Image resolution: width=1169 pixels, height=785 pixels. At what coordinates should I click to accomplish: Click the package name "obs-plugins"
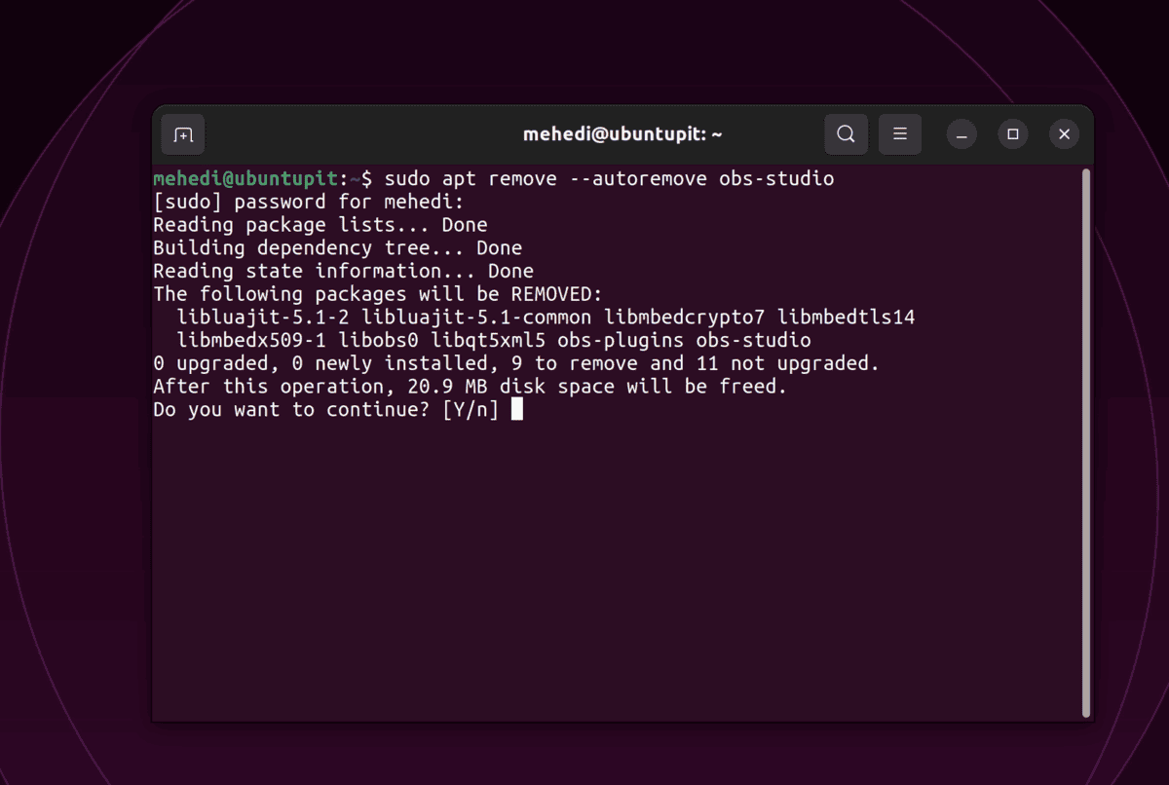(x=621, y=341)
